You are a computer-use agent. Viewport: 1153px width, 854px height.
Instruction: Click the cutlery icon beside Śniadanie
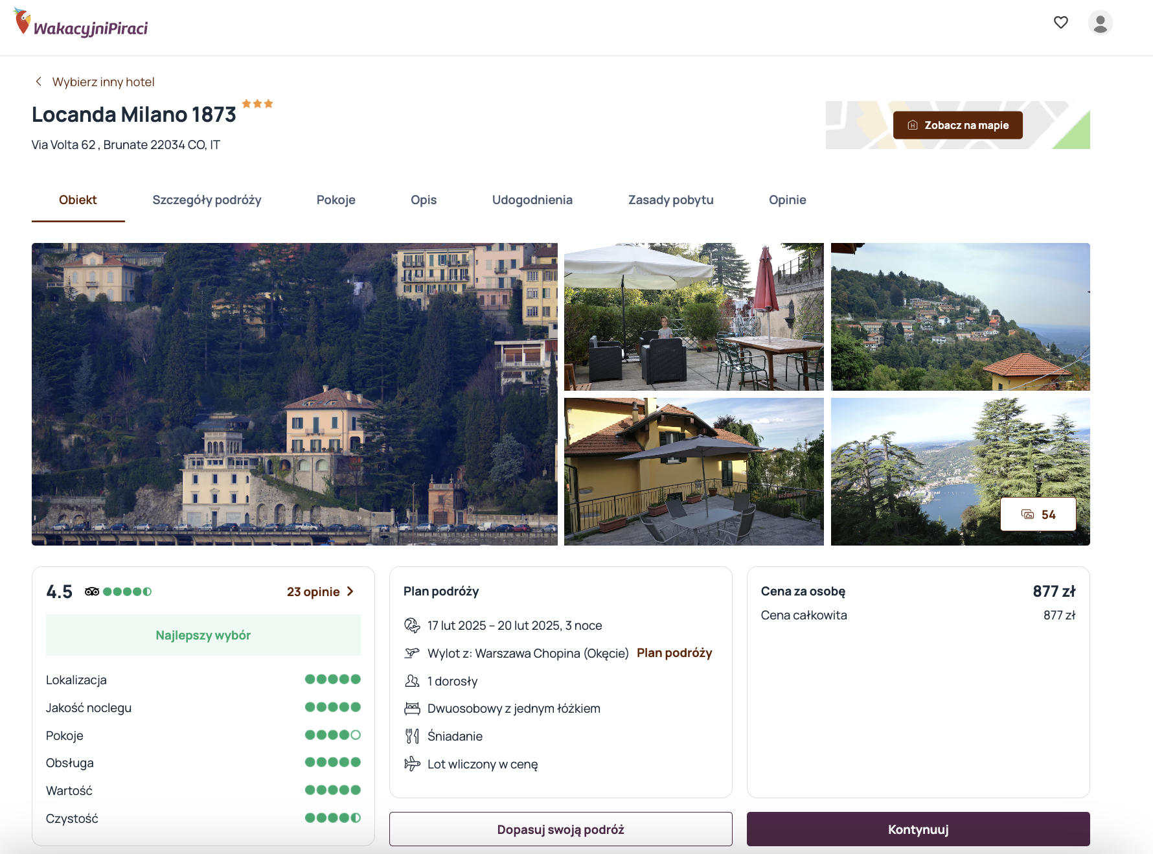click(412, 736)
